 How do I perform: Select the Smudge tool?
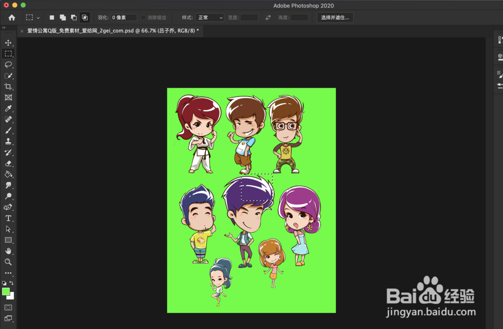pos(8,185)
